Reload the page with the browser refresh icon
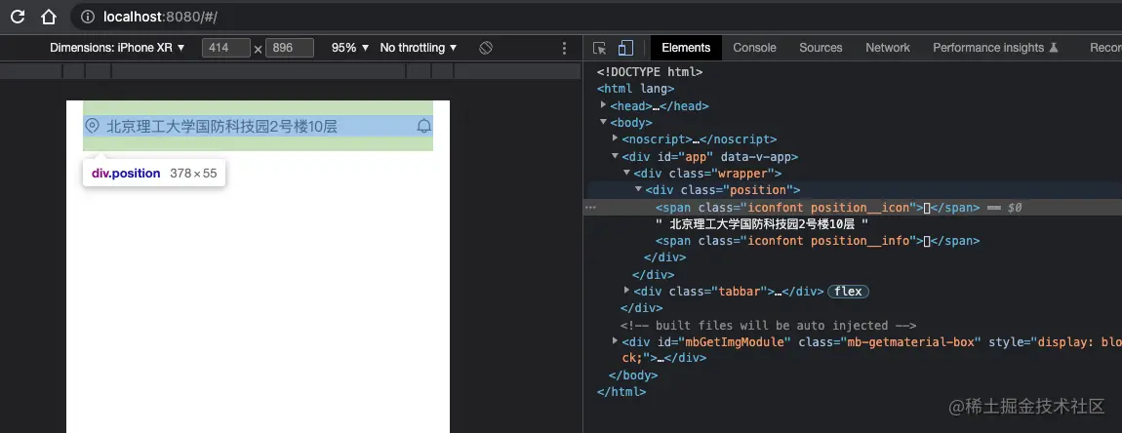 [x=18, y=16]
